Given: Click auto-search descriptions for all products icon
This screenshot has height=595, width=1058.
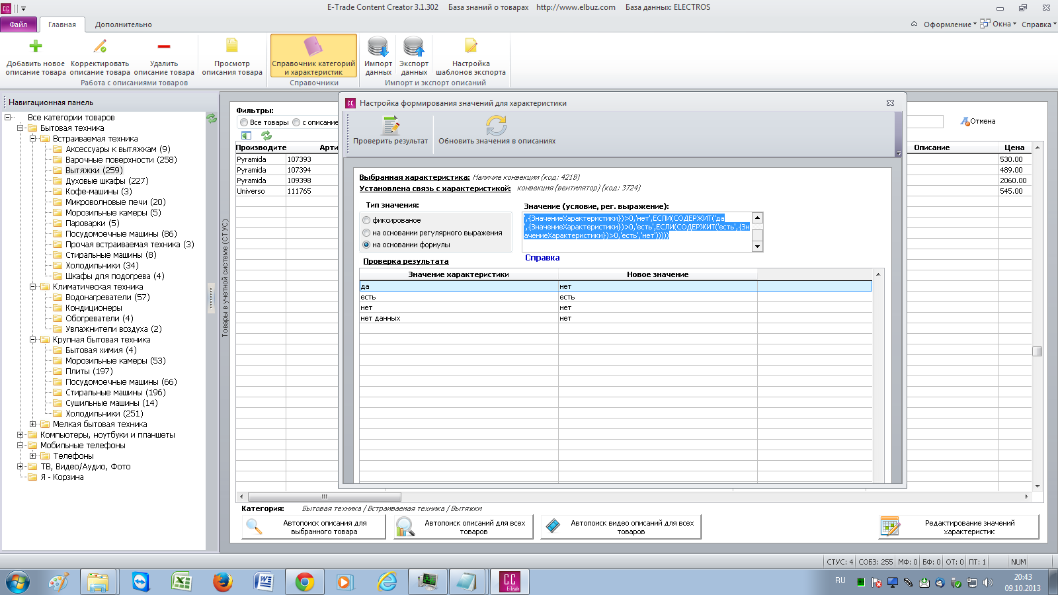Looking at the screenshot, I should coord(405,527).
